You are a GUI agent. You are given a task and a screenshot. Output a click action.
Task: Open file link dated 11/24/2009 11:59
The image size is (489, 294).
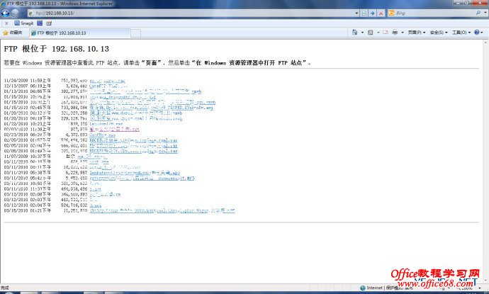pos(107,81)
